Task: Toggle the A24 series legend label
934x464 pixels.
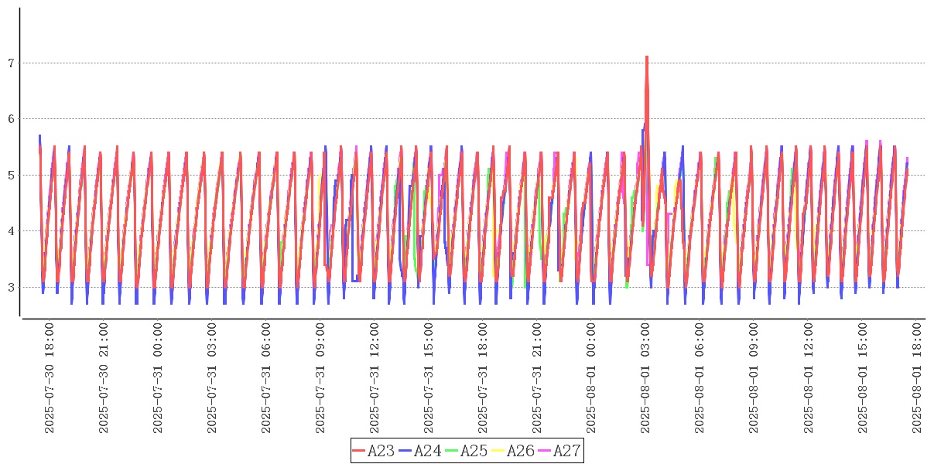Action: tap(427, 451)
